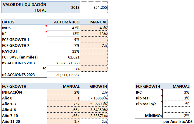Select INFLACIÓN growth value 2%

point(94,92)
